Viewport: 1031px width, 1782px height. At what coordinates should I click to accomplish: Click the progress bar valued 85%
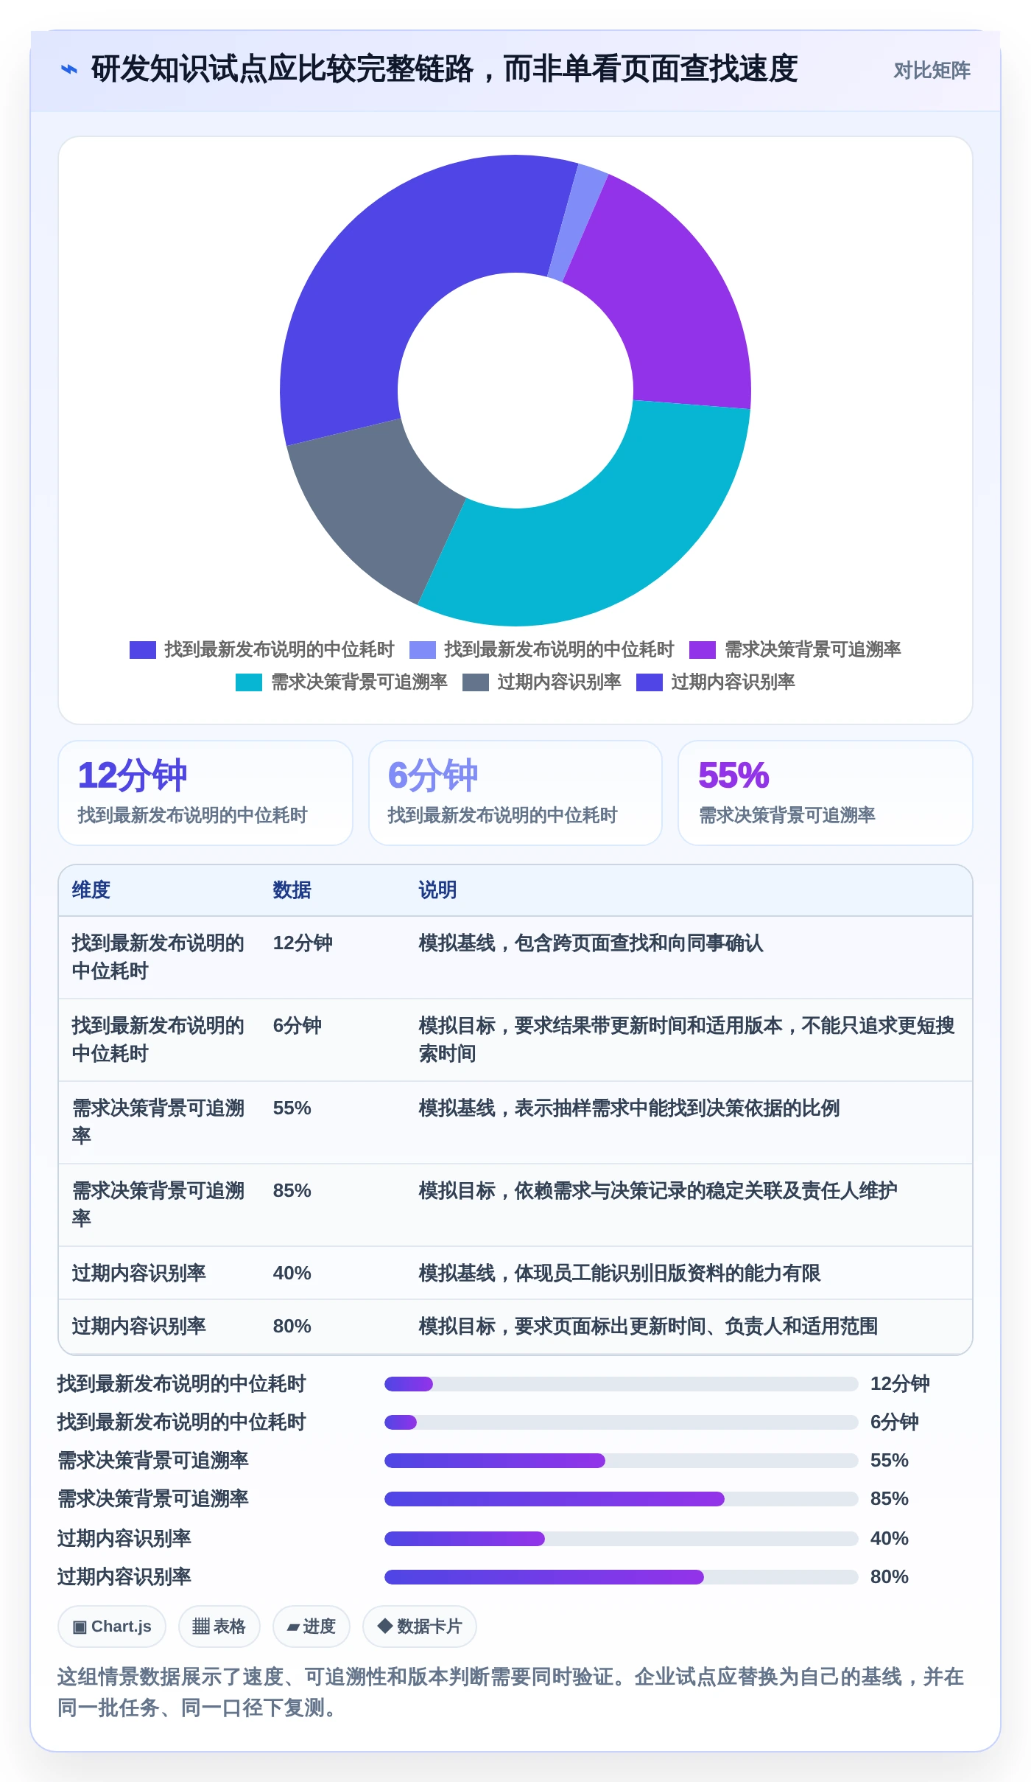pyautogui.click(x=622, y=1499)
